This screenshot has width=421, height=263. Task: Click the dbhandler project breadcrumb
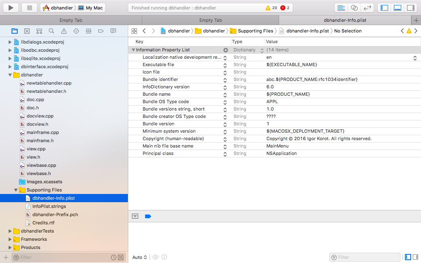point(176,31)
